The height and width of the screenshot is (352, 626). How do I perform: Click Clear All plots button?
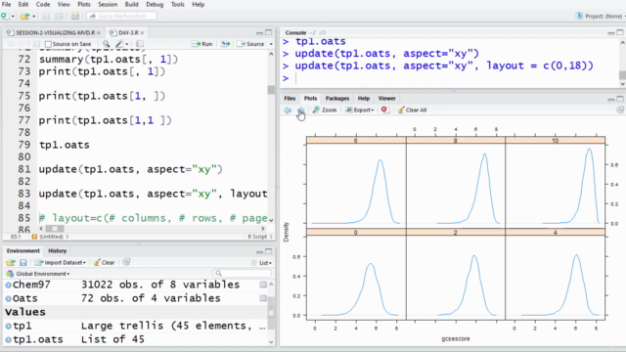tap(412, 110)
